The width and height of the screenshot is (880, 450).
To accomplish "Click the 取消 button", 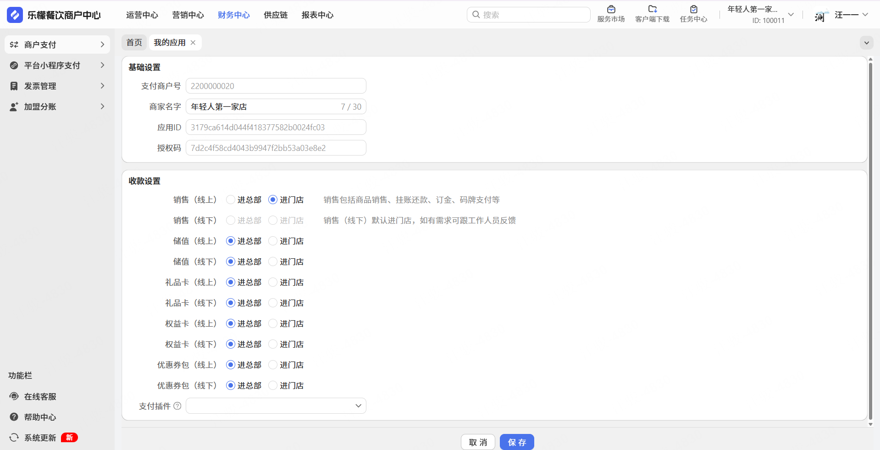I will click(478, 442).
